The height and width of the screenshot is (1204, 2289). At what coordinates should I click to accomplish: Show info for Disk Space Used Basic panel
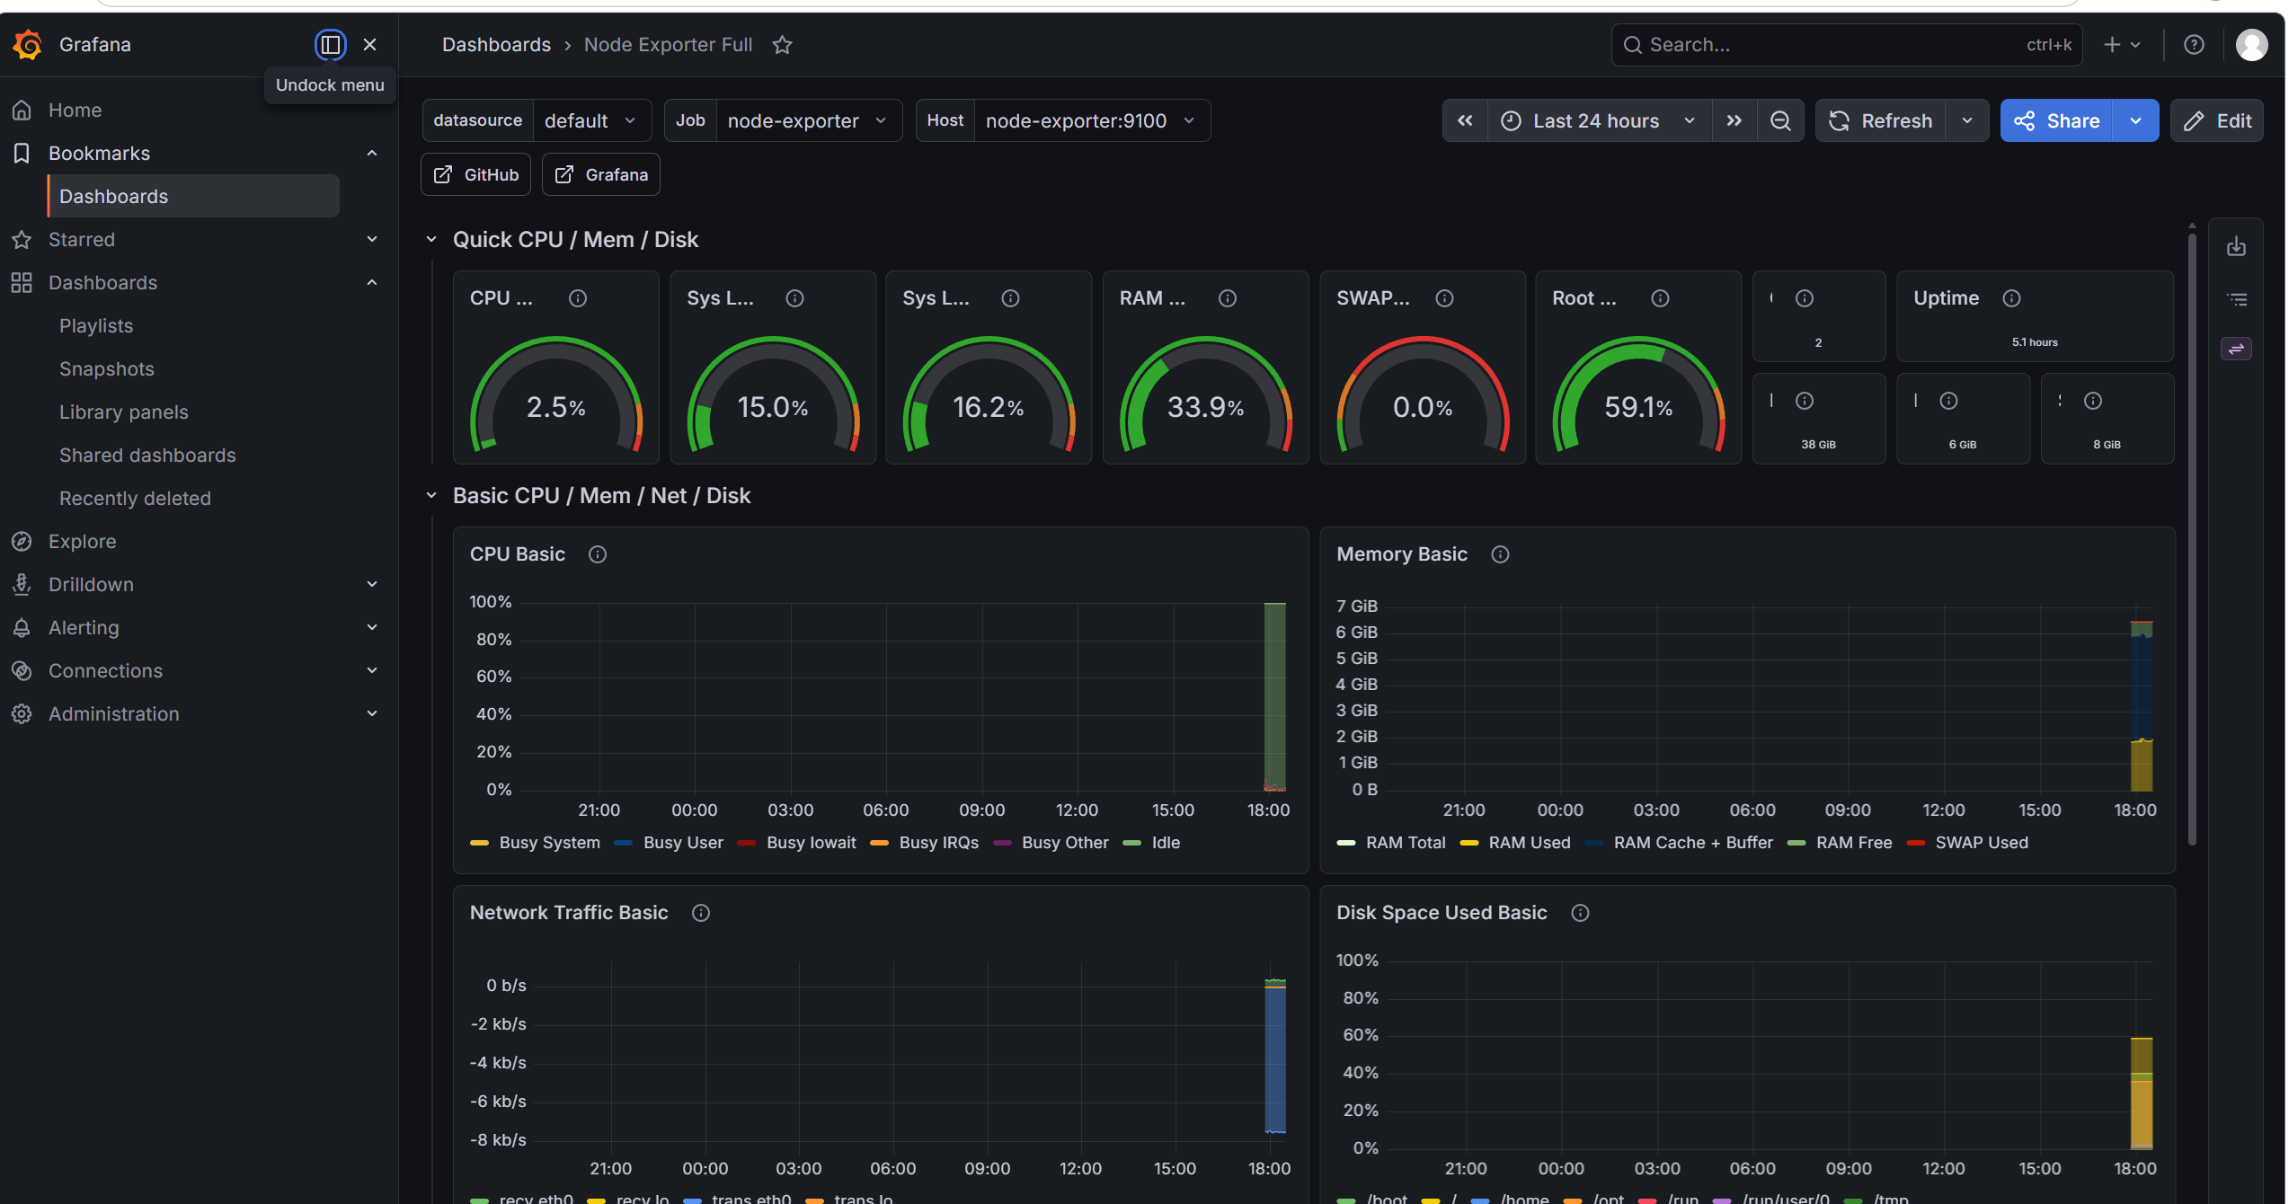1580,913
